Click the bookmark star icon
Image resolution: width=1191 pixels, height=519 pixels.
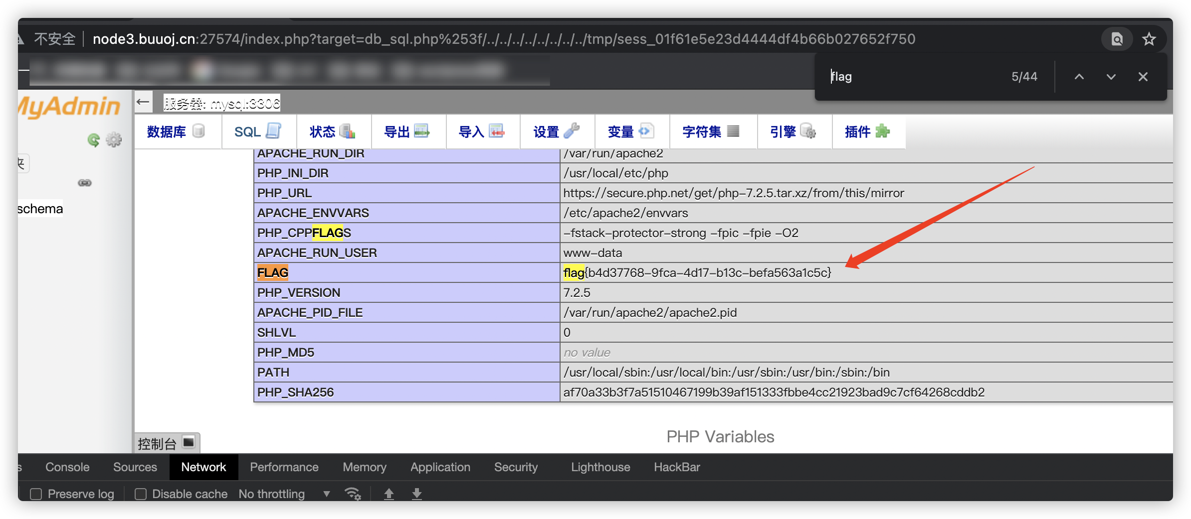[1149, 39]
